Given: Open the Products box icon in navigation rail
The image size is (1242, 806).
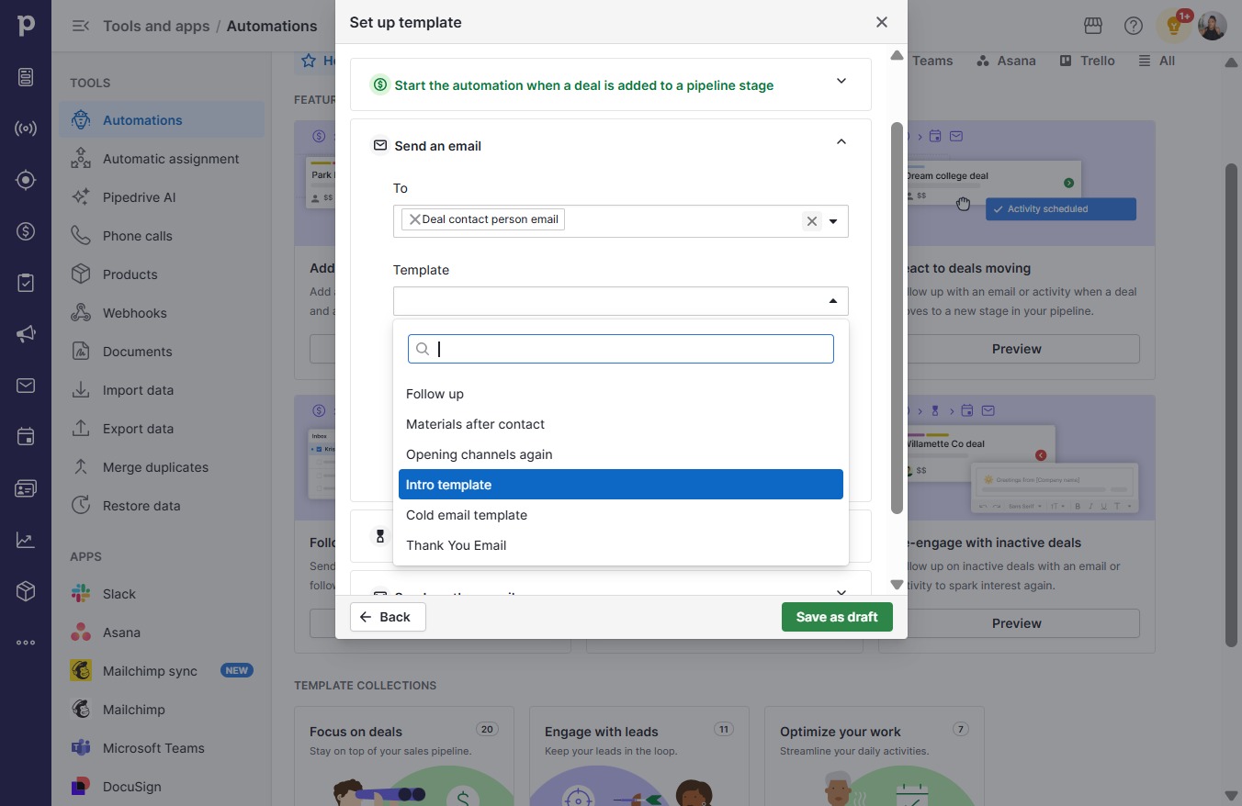Looking at the screenshot, I should pos(26,591).
